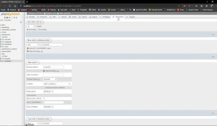This screenshot has height=126, width=217.
Task: Enable the CHECKSUM checkbox
Action: 44,96
